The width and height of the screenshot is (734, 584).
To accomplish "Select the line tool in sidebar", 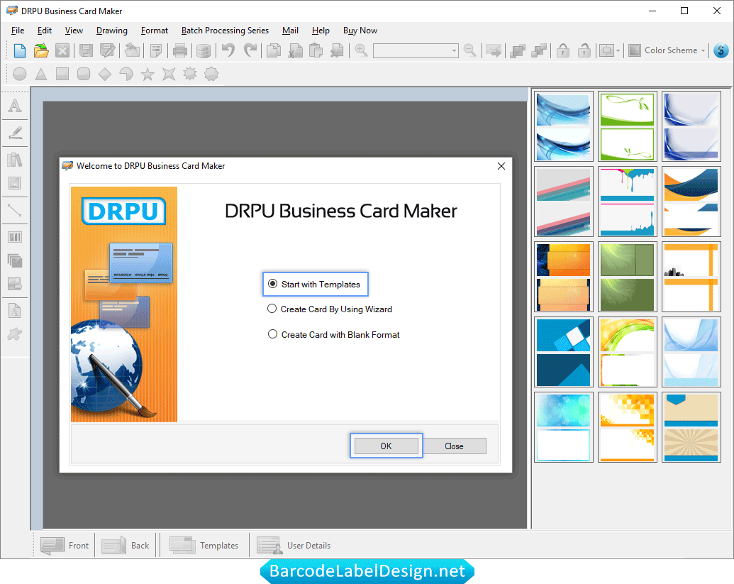I will click(x=15, y=210).
